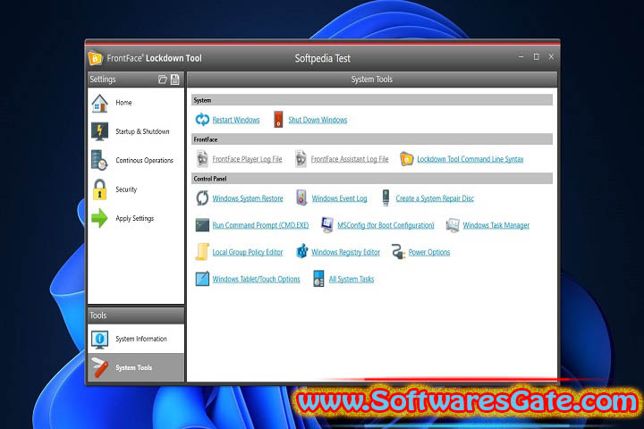Viewport: 644px width, 429px height.
Task: Click the FrontFace Player Log File icon
Action: (x=202, y=159)
